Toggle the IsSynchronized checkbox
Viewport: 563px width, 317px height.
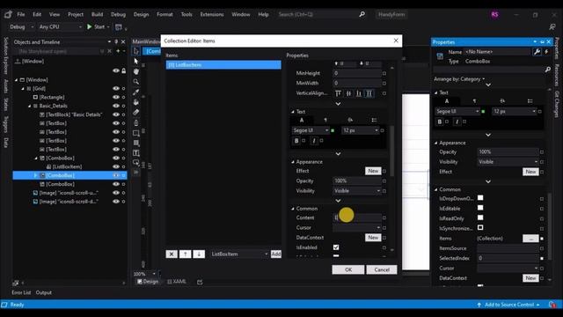click(x=480, y=227)
